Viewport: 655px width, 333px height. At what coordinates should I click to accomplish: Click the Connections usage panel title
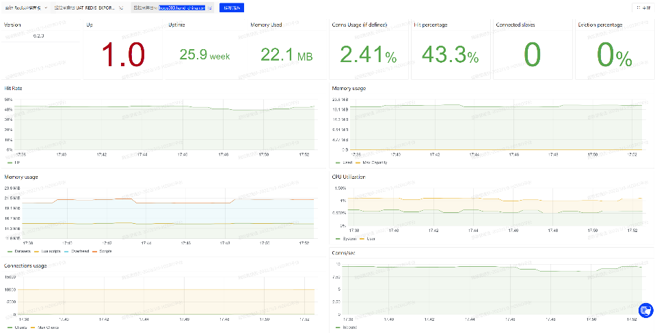tap(25, 265)
